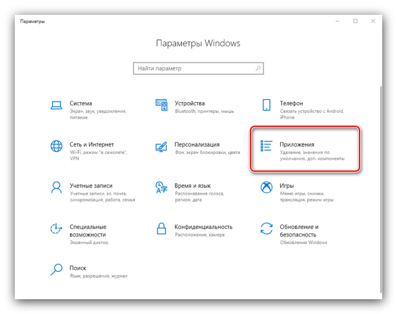Screen dimensions: 397x314
Task: Select the Accounts person icon
Action: [x=56, y=188]
